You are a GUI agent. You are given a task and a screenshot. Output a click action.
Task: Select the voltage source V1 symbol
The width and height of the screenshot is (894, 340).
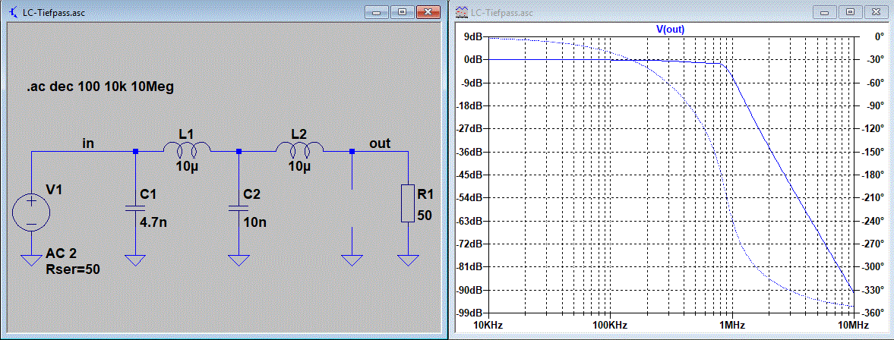click(x=31, y=214)
